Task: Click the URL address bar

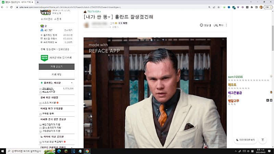Action: (x=112, y=7)
